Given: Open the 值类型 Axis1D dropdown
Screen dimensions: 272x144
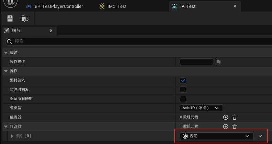Looking at the screenshot, I should (201, 108).
